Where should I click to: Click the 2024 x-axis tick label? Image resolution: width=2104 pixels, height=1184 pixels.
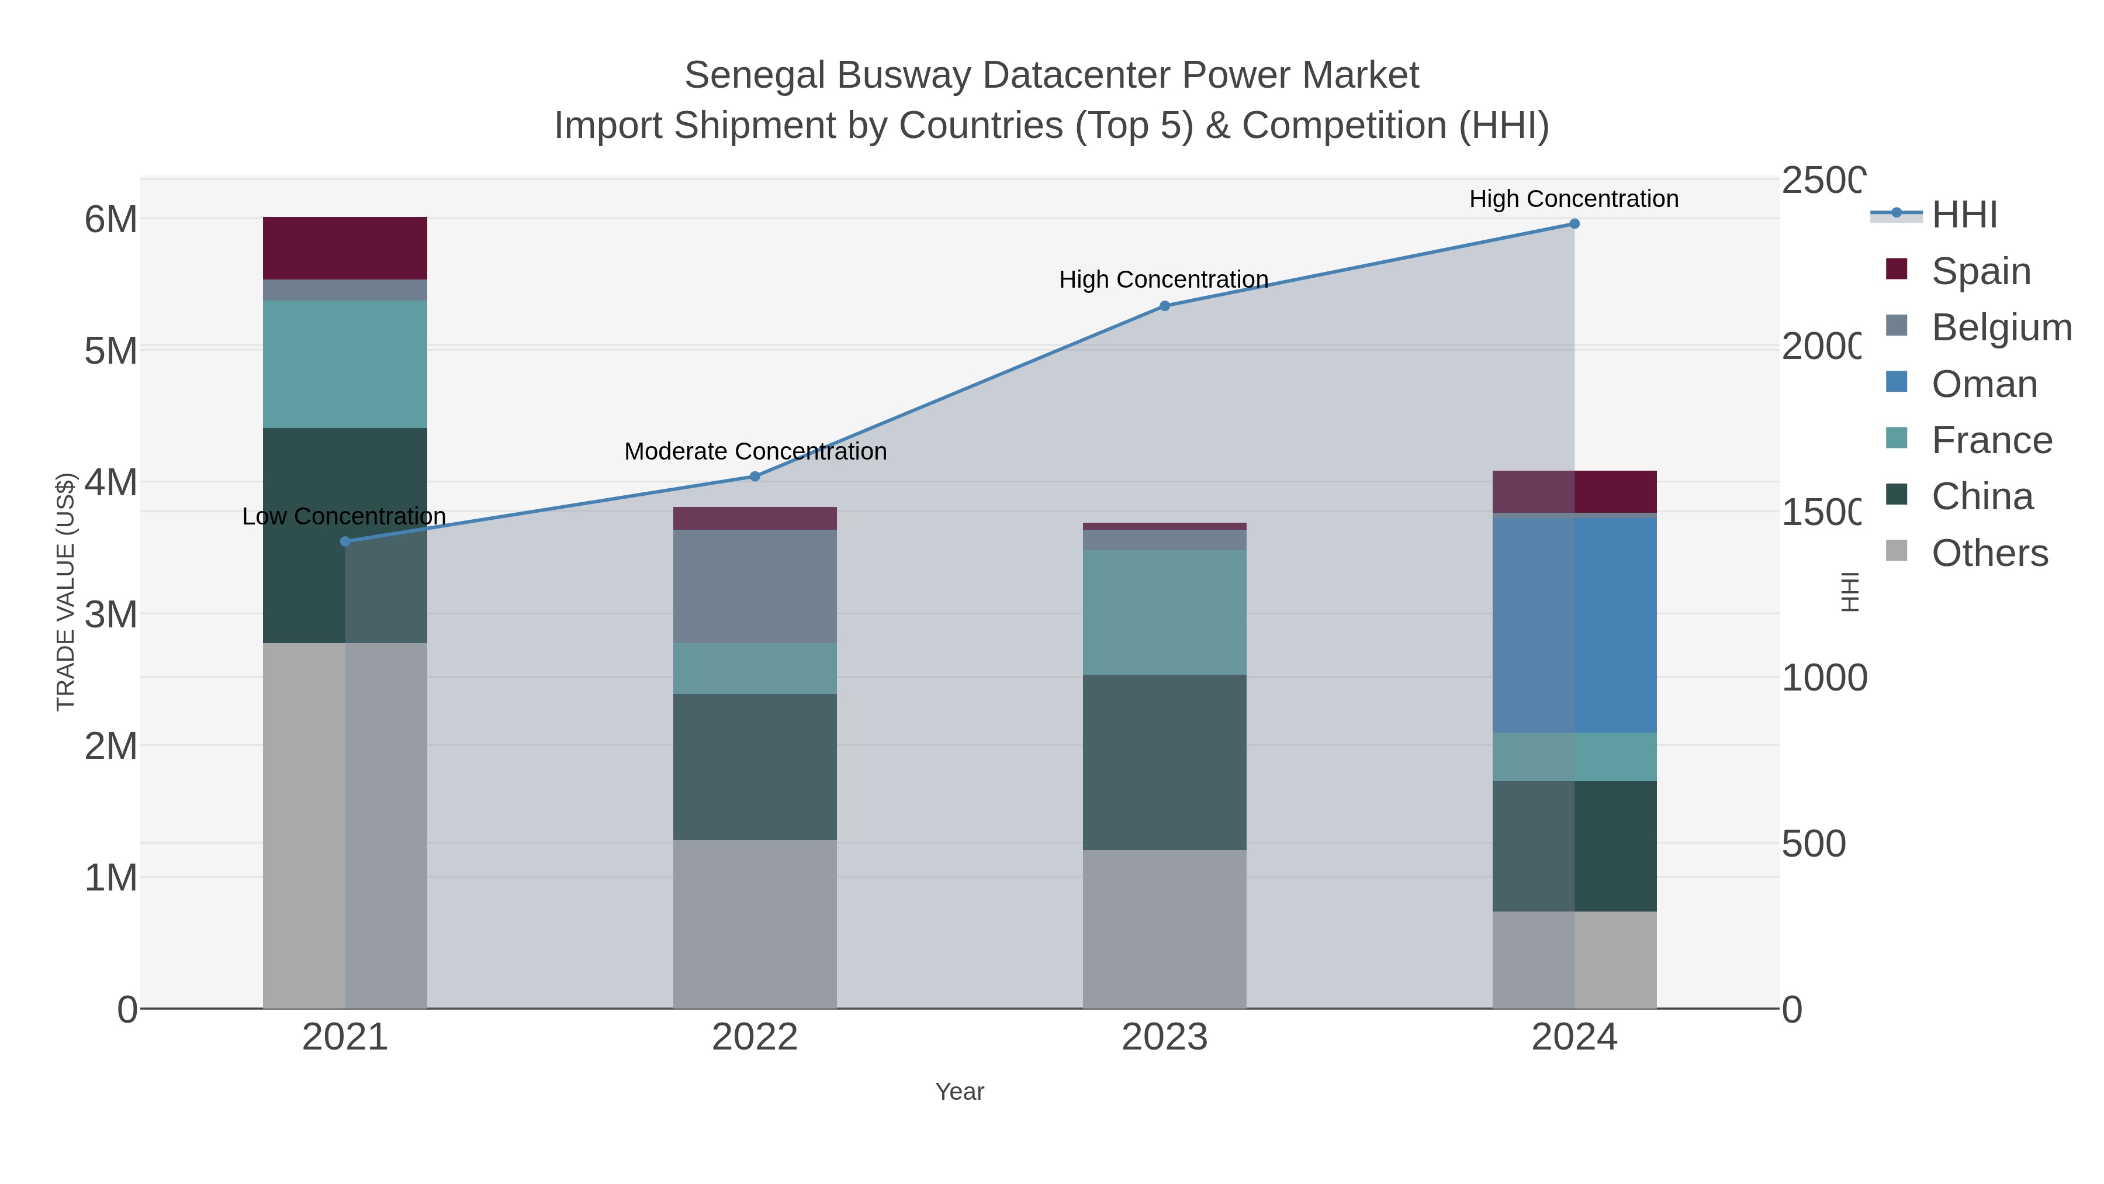1574,1038
